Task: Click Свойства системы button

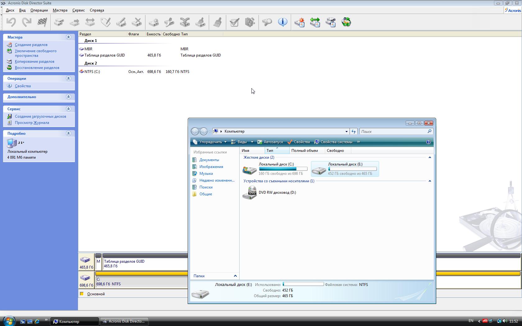Action: click(x=333, y=142)
